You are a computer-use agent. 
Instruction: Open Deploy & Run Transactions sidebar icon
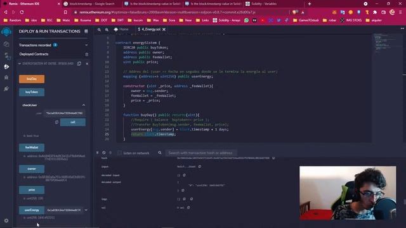coord(6,66)
